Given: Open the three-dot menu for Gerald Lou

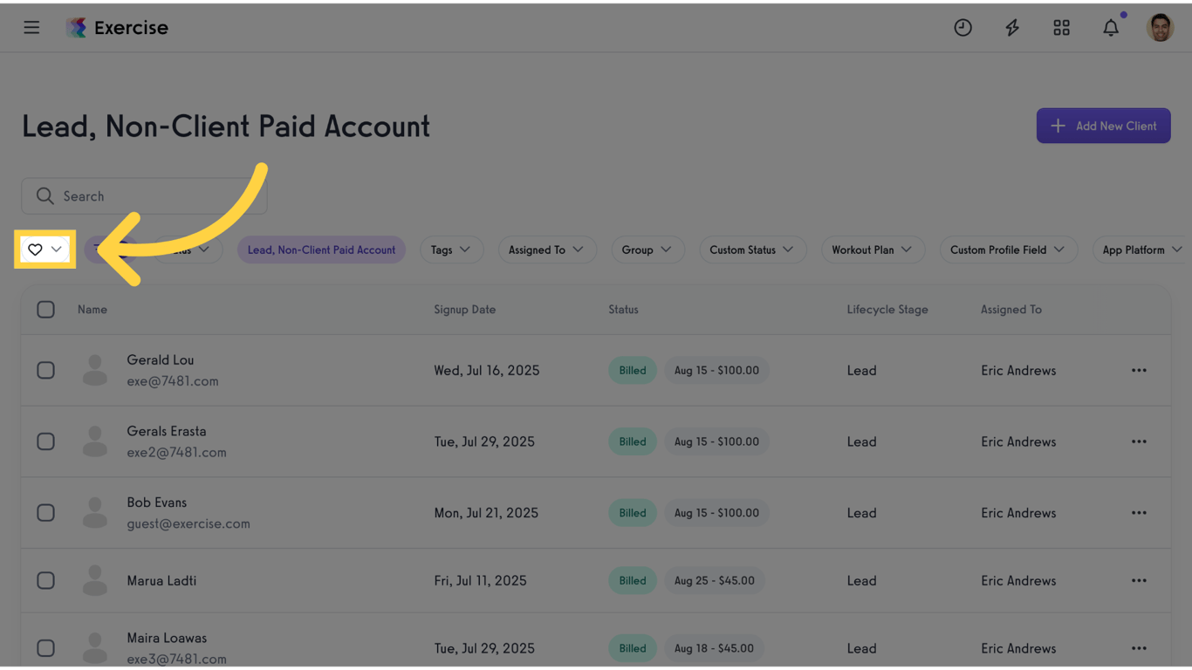Looking at the screenshot, I should (x=1139, y=370).
